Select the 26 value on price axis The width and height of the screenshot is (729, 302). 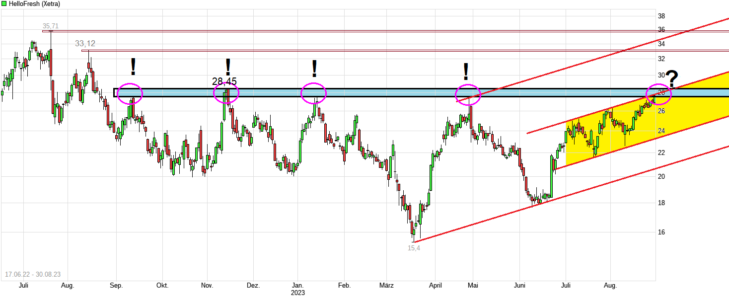pyautogui.click(x=661, y=111)
